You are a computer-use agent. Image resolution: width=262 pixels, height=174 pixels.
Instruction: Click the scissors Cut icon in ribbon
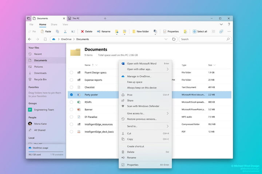65,32
